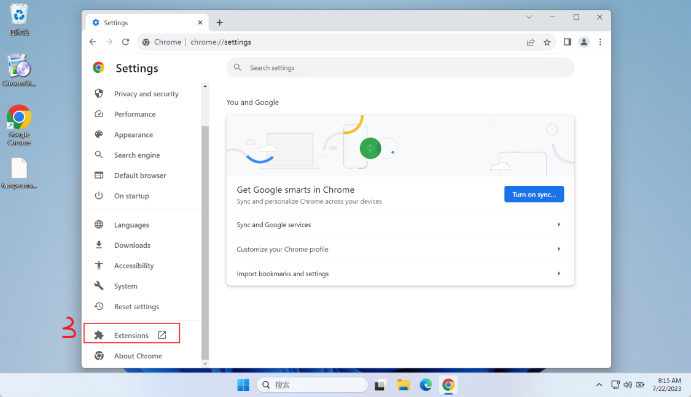Click the share page icon in address bar
The image size is (691, 397).
pos(531,42)
